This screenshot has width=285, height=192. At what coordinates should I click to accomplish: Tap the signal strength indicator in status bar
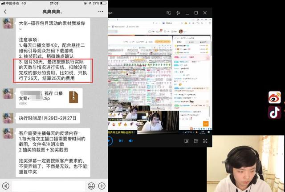pyautogui.click(x=3, y=3)
